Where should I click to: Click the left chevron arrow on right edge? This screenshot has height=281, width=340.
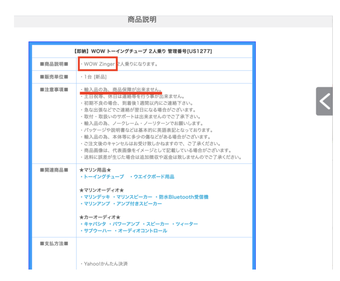point(325,101)
